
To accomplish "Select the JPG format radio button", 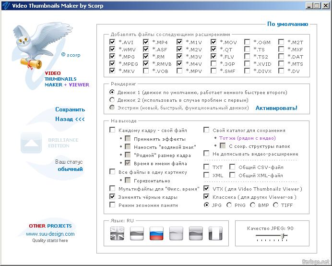I will pos(206,205).
